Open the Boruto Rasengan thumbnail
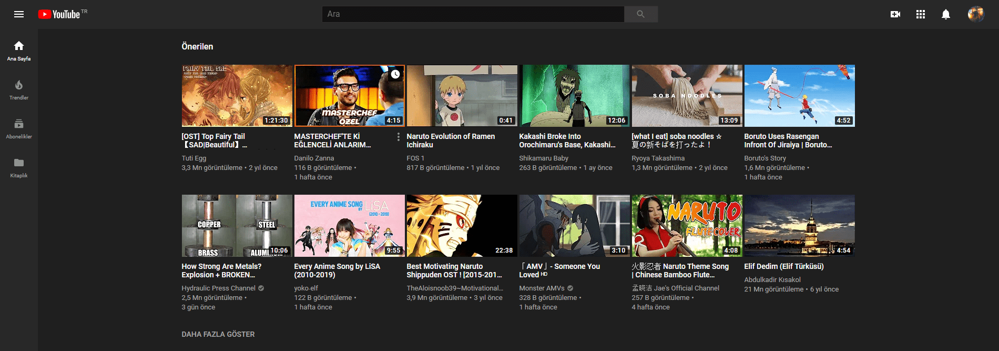 coord(799,96)
